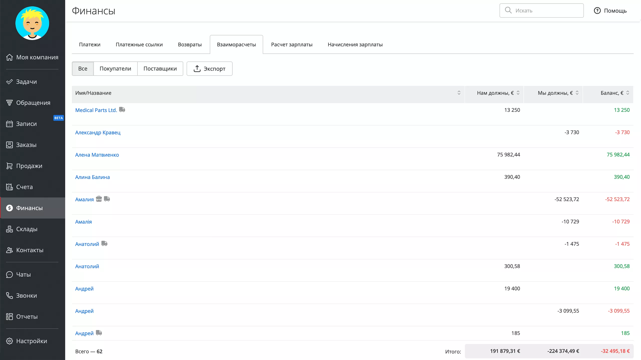The image size is (641, 360).
Task: Go to Звонки in the sidebar
Action: [x=26, y=295]
